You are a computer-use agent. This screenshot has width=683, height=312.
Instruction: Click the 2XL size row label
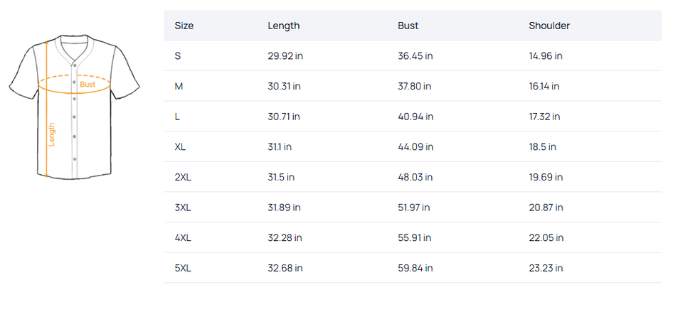183,177
